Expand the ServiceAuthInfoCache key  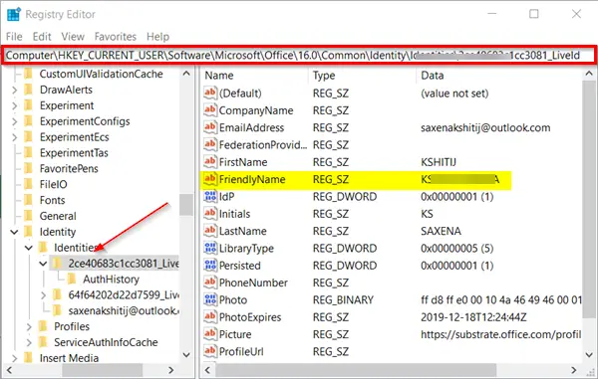click(x=29, y=342)
